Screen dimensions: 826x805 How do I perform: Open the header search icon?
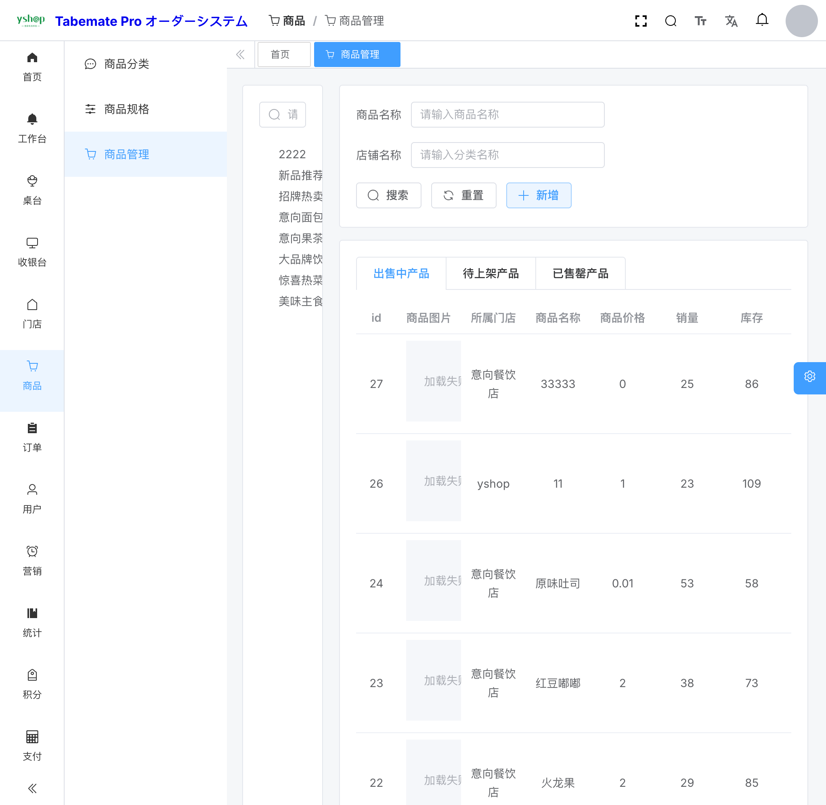pos(671,21)
